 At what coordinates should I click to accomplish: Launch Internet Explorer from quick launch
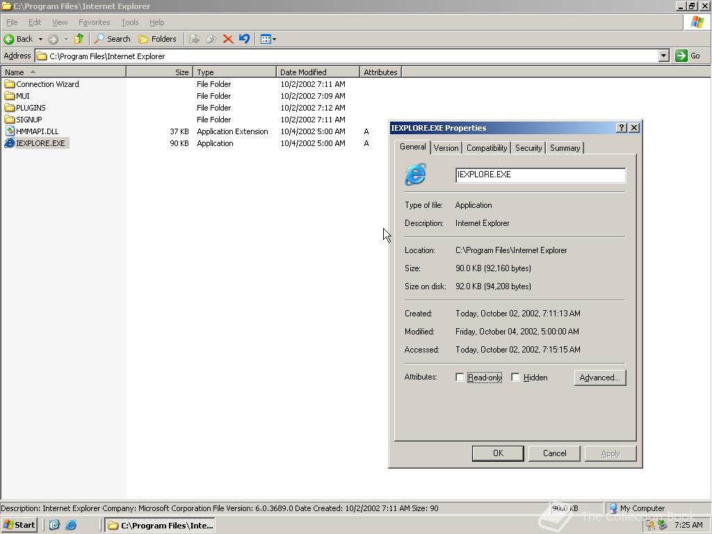tap(71, 525)
